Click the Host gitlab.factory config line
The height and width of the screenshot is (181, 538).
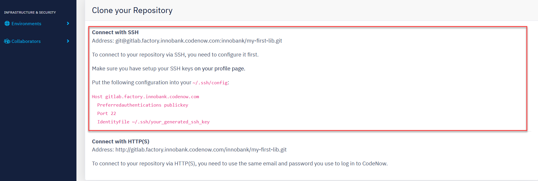pos(145,97)
